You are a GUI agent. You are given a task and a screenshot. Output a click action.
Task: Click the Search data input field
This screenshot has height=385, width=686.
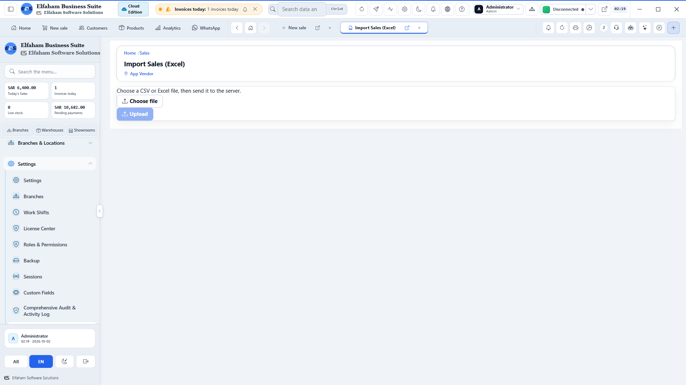tap(302, 9)
